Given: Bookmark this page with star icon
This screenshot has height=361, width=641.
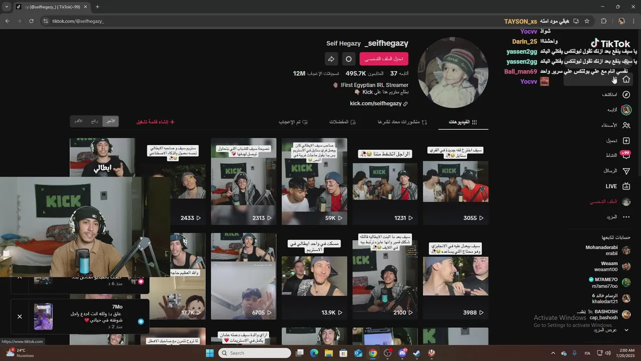Looking at the screenshot, I should (x=587, y=21).
